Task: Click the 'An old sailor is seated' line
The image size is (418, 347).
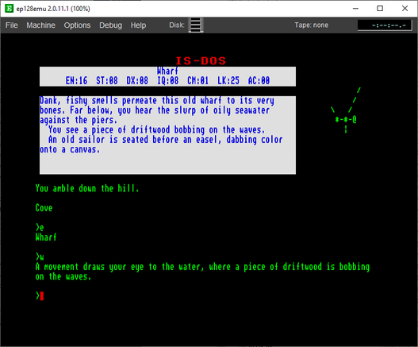Action: pos(165,140)
